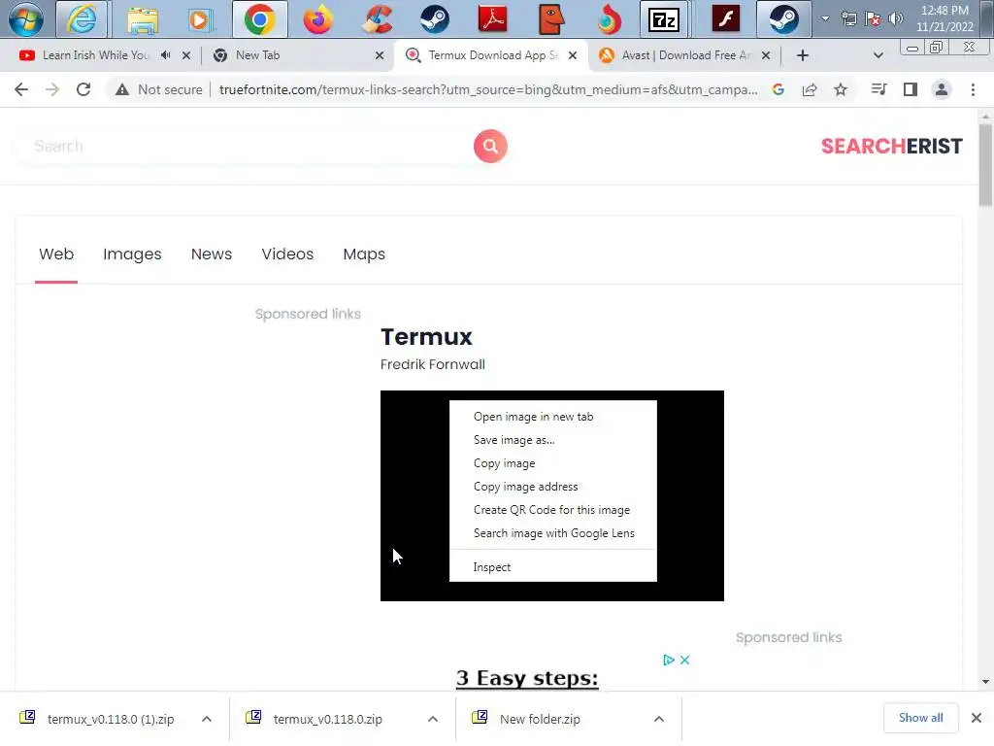The height and width of the screenshot is (746, 994).
Task: Choose Copy image address menu entry
Action: tap(552, 488)
